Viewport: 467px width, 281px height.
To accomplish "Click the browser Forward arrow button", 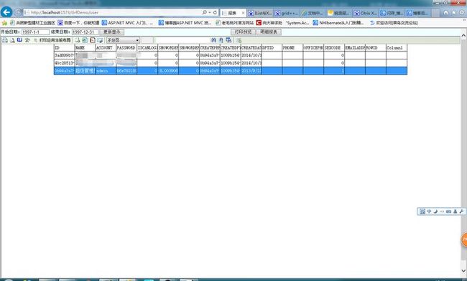I will [18, 12].
